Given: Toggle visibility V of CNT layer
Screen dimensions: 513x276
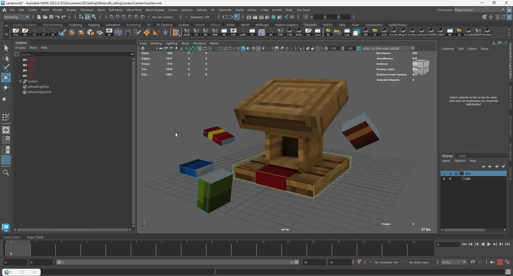Looking at the screenshot, I should 444,179.
